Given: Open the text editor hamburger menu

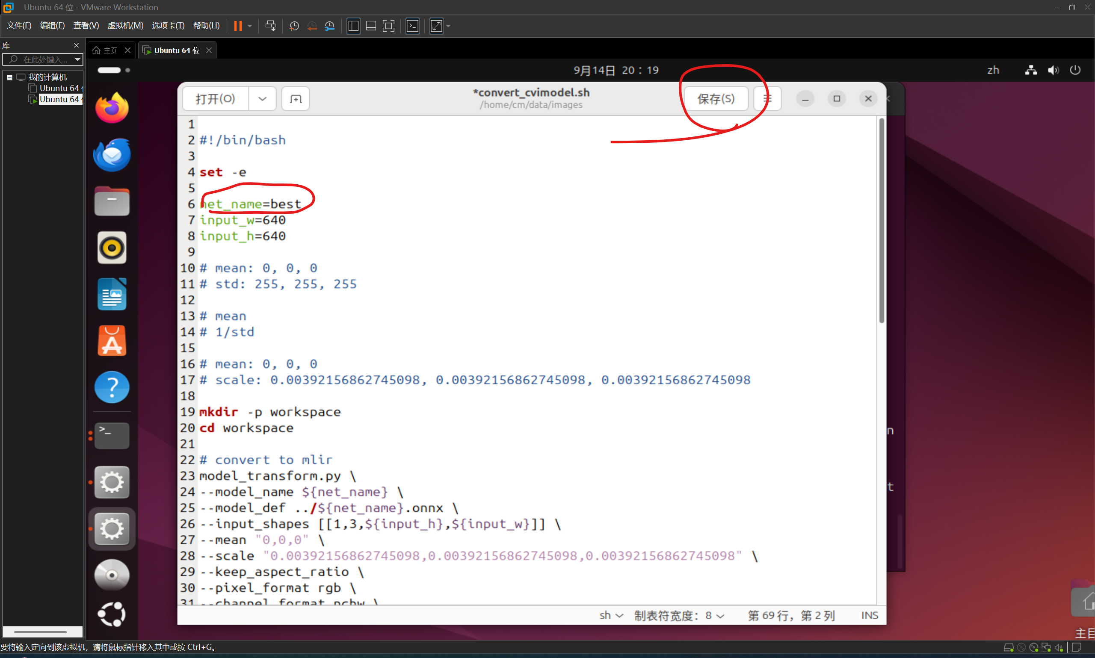Looking at the screenshot, I should click(767, 98).
